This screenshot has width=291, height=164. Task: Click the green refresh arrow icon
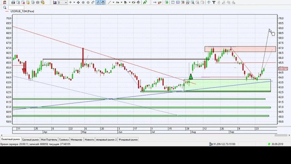pyautogui.click(x=167, y=2)
